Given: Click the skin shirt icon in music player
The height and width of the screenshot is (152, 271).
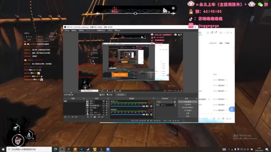Looking at the screenshot, I should point(208,33).
